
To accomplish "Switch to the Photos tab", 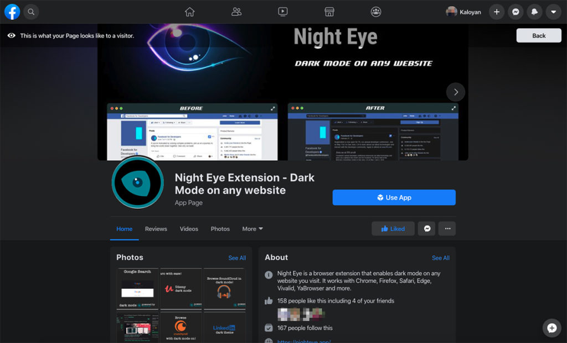I will 220,229.
